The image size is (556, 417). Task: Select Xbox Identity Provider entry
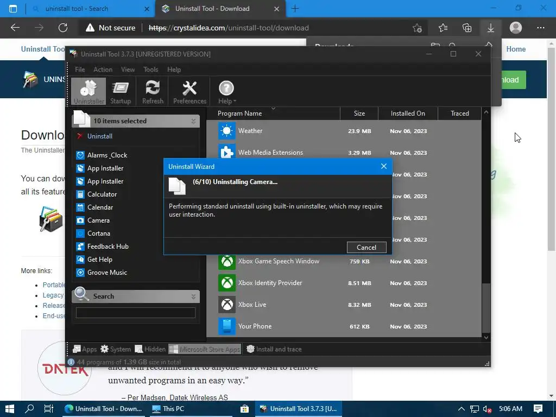tap(344, 283)
